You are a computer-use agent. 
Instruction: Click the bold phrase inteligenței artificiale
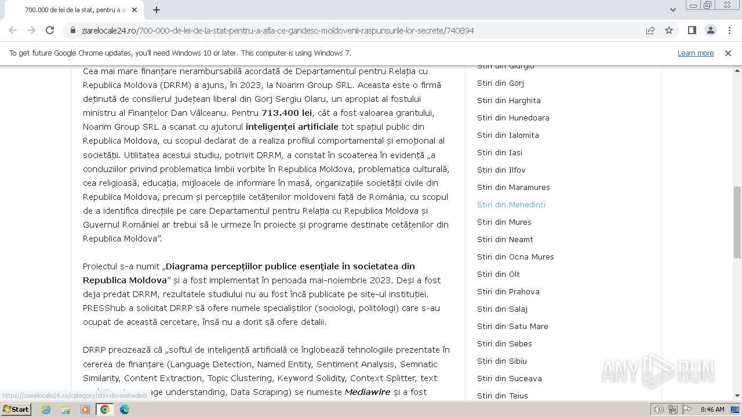(292, 127)
